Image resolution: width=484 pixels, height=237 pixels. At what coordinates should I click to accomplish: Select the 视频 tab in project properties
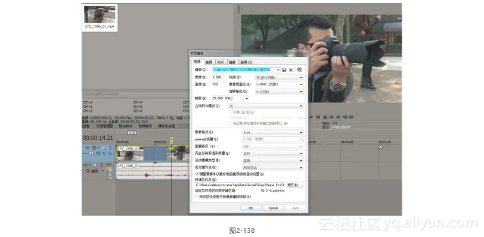click(x=197, y=62)
